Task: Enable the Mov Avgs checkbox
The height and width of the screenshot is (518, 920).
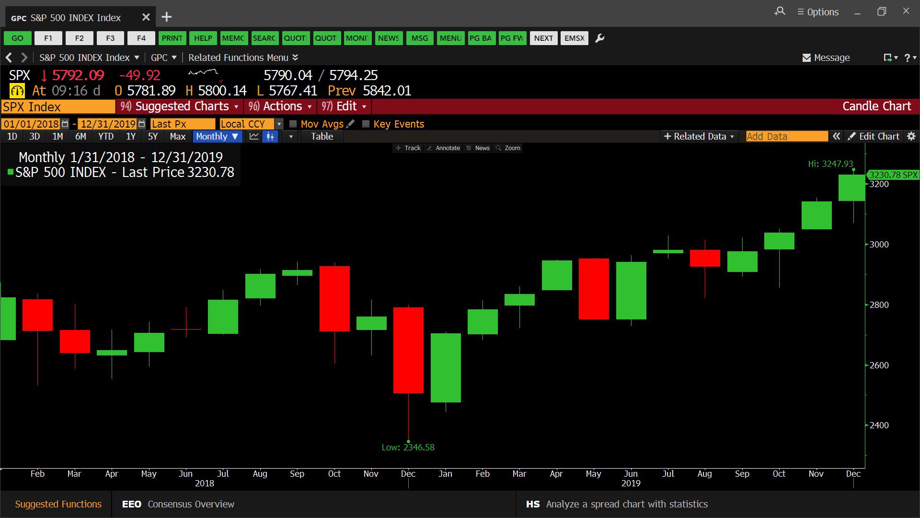Action: 293,124
